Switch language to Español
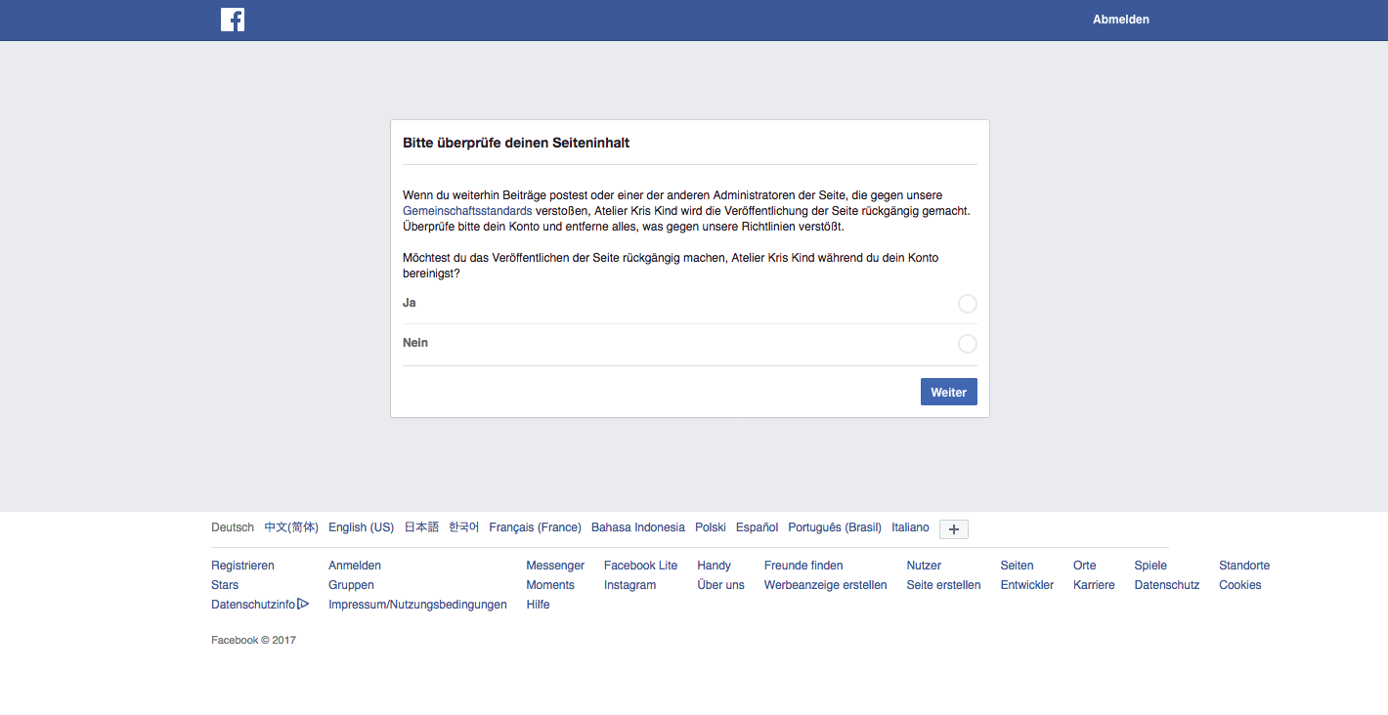Viewport: 1388px width, 715px height. 758,527
